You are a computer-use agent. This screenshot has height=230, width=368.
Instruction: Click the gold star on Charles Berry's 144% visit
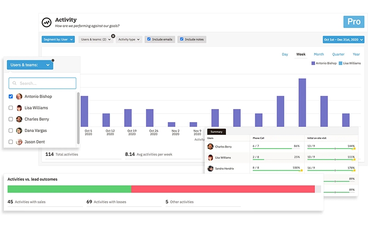(x=354, y=149)
